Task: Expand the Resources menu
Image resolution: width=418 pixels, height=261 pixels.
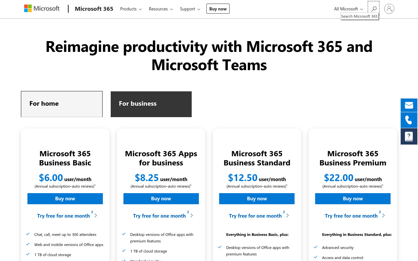Action: coord(161,9)
